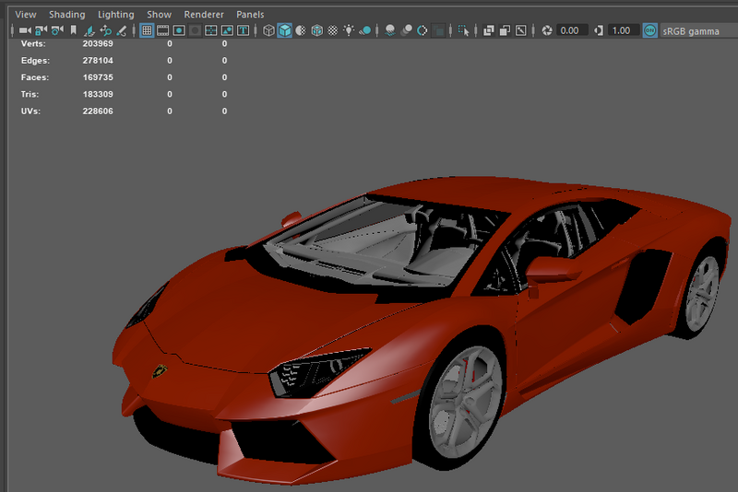Click the Use All Lights bulb icon

tap(349, 30)
